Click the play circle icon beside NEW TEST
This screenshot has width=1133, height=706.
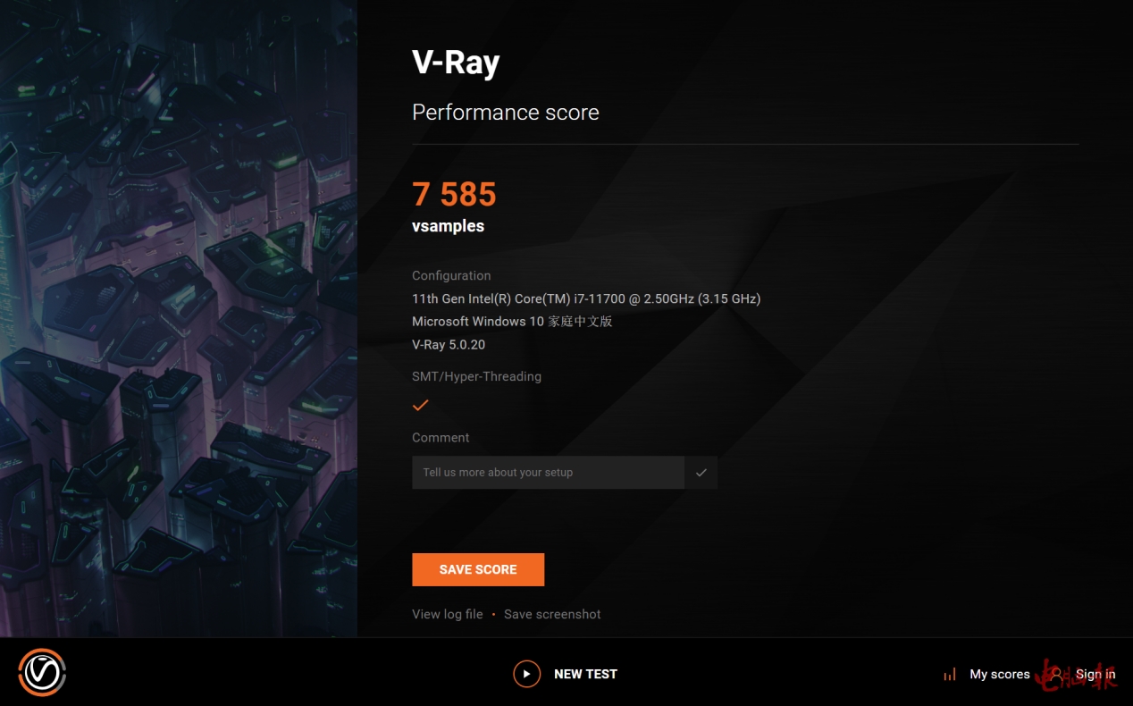(527, 674)
